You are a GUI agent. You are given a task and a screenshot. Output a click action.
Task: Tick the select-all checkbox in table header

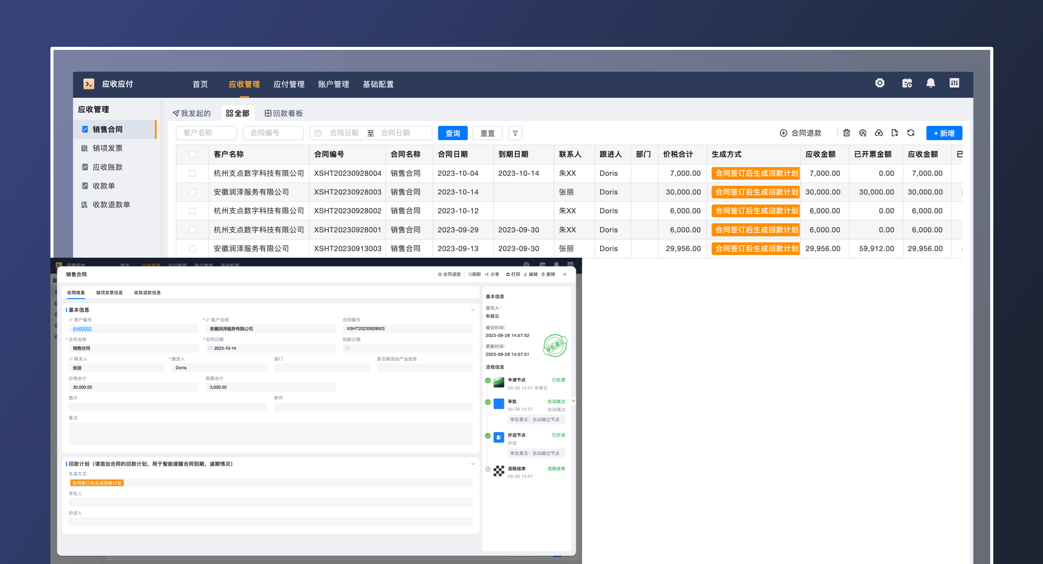(193, 154)
